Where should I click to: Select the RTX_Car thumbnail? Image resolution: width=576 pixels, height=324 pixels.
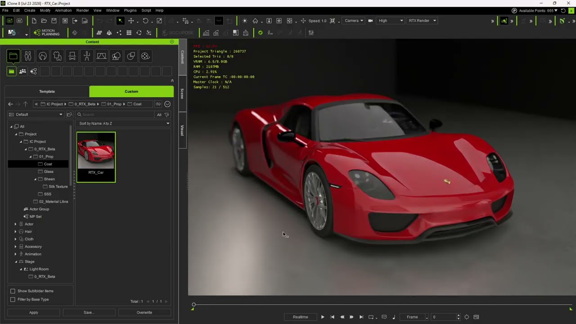(x=96, y=157)
